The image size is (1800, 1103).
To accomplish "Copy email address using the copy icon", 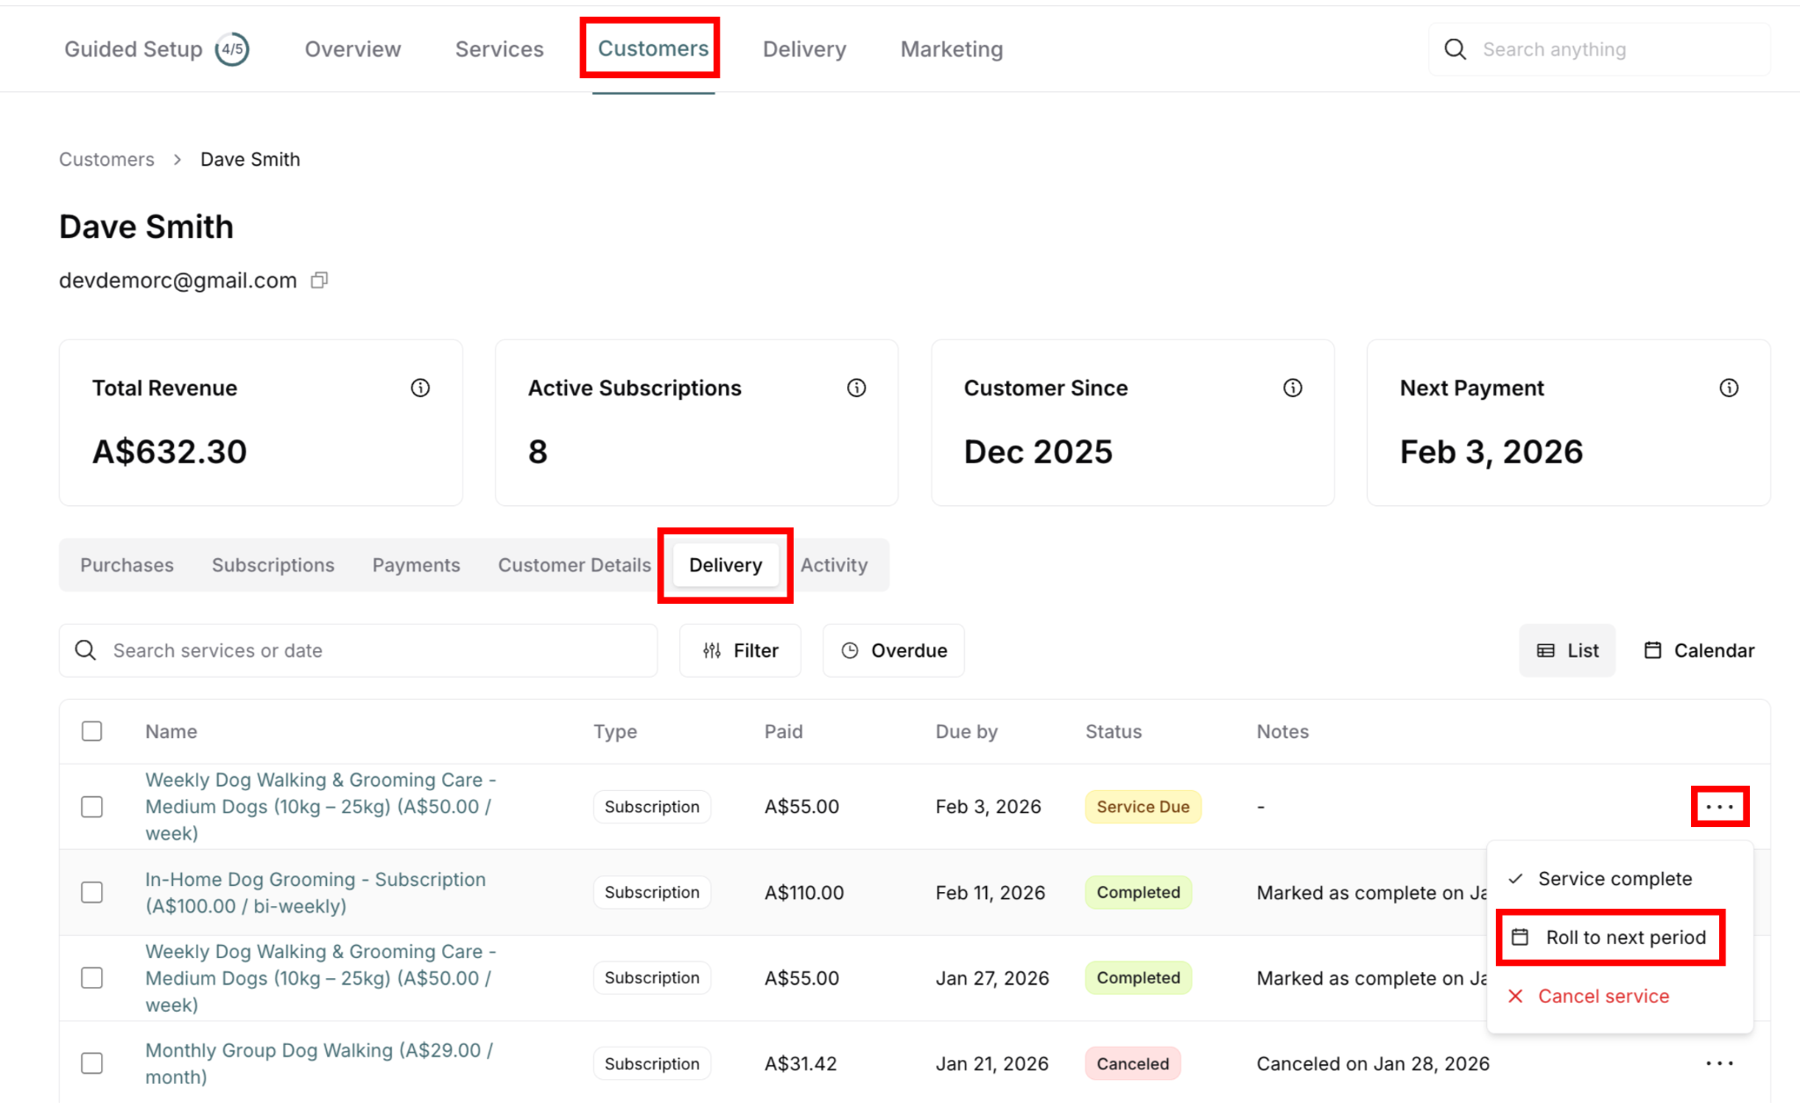I will click(320, 280).
